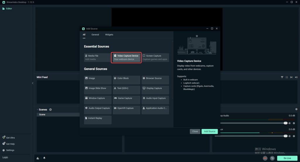
Task: Collapse the left sidebar arrow
Action: click(x=33, y=83)
